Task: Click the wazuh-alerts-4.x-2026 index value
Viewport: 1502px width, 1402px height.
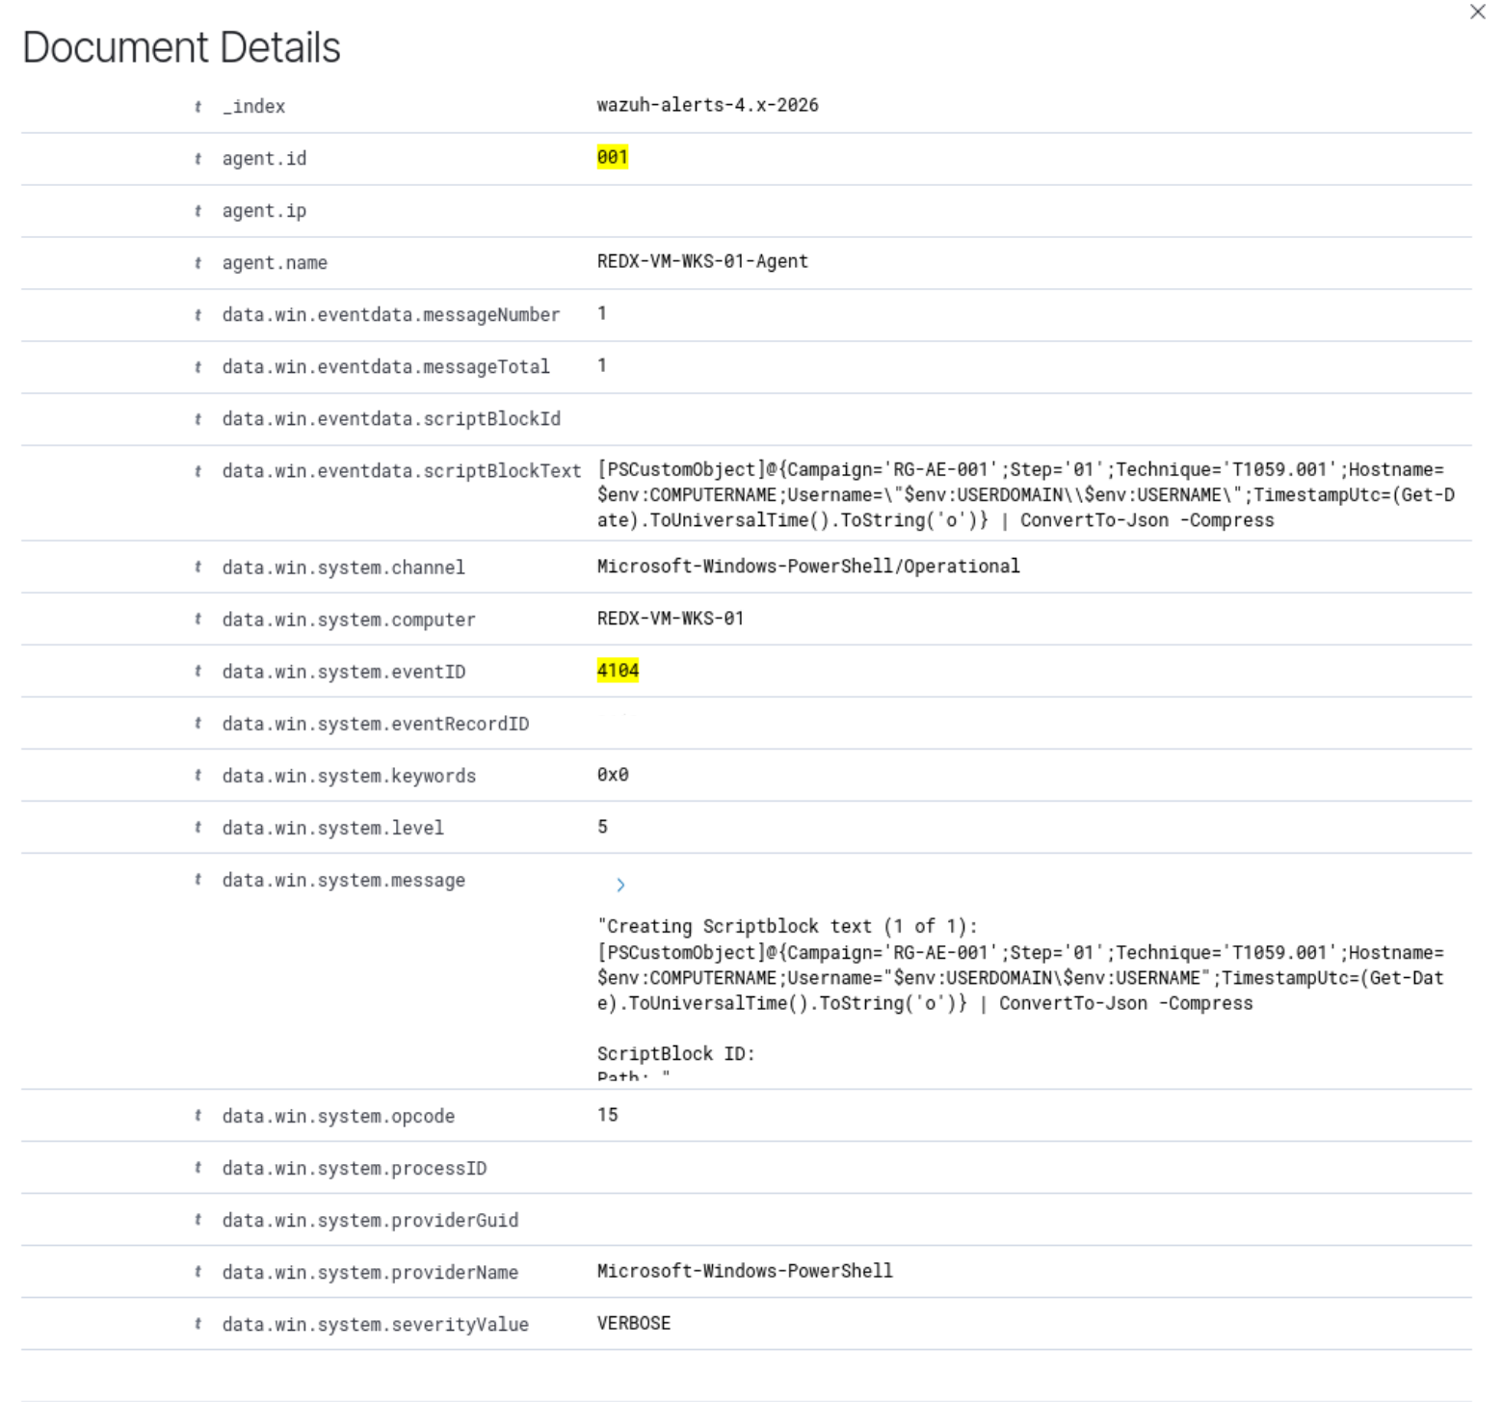Action: click(707, 105)
